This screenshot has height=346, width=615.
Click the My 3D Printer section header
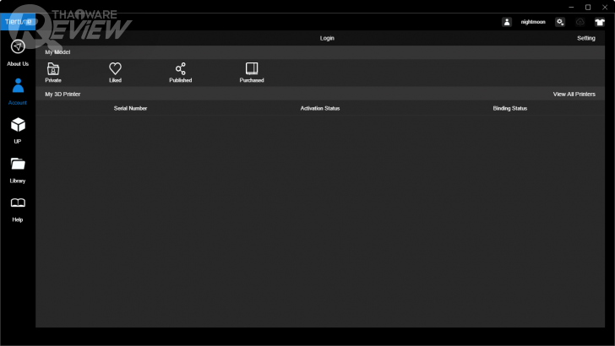[x=63, y=94]
